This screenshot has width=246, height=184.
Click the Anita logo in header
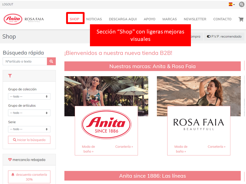[x=13, y=19]
